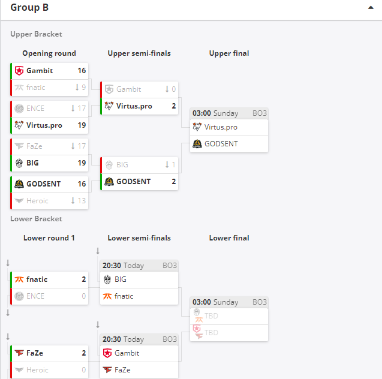
Task: Click Heroic logo in opening round
Action: (19, 201)
